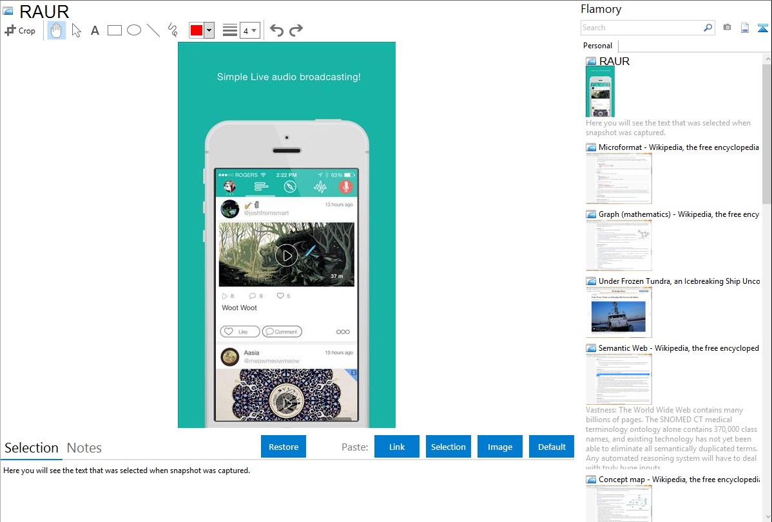Open the Under Frozen Tundra snapshot thumbnail
The width and height of the screenshot is (772, 522).
[x=619, y=312]
